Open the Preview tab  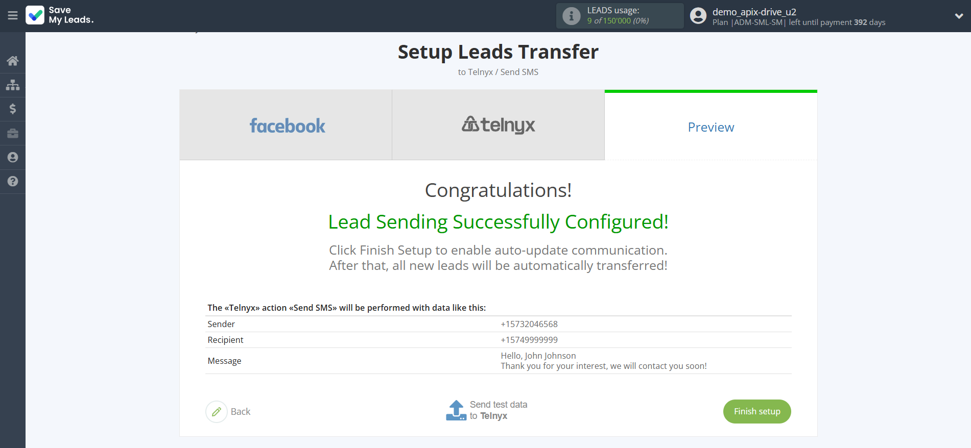point(711,127)
